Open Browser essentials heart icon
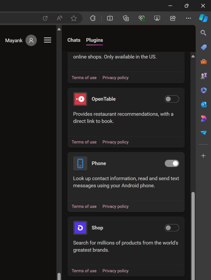This screenshot has height=280, width=211. pyautogui.click(x=142, y=18)
